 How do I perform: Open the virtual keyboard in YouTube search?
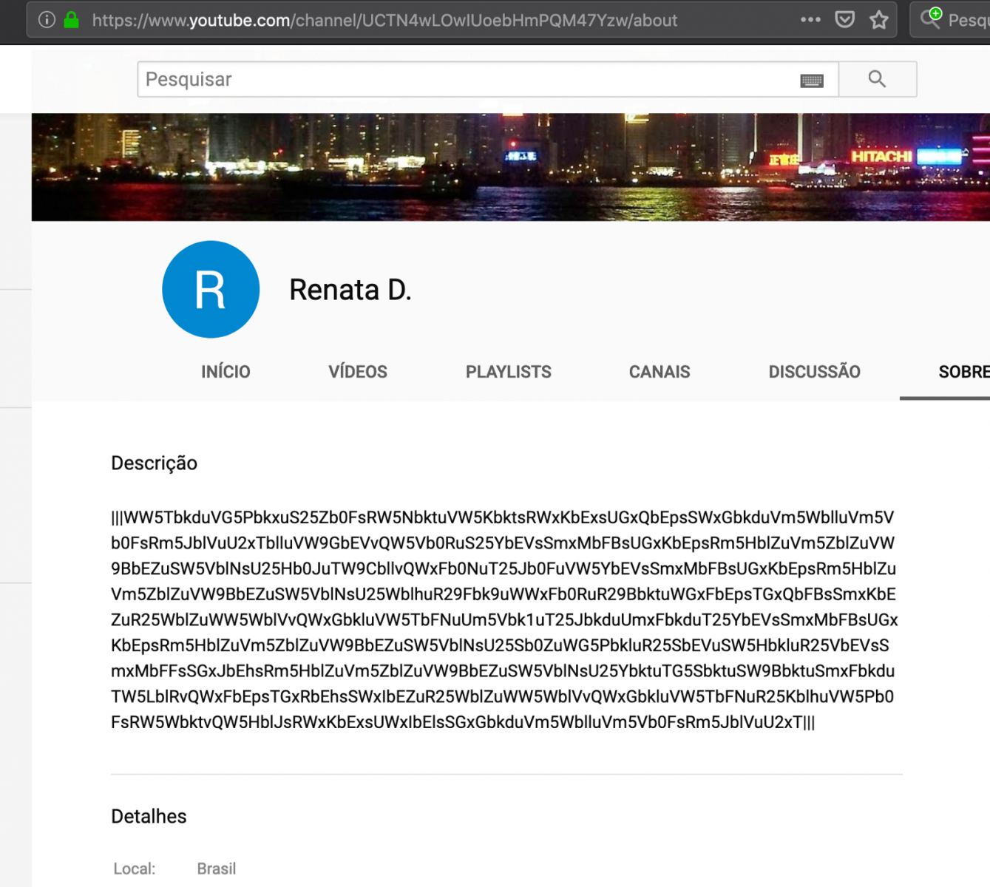(x=812, y=81)
